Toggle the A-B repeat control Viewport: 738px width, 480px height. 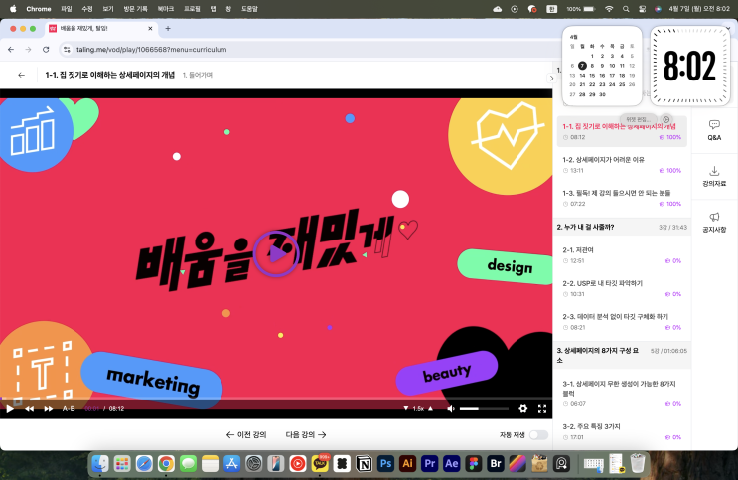69,408
